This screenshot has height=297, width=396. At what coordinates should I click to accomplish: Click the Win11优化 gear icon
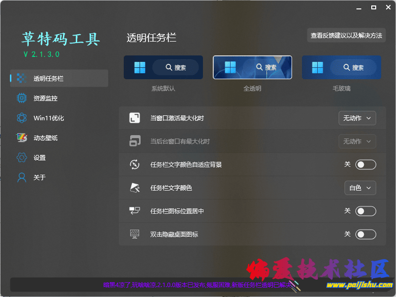tap(21, 118)
